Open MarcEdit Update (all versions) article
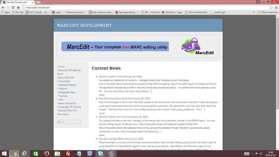 coord(114,117)
